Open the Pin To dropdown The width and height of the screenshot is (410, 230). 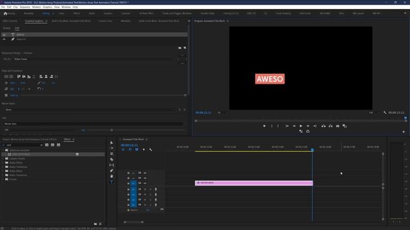pos(94,59)
